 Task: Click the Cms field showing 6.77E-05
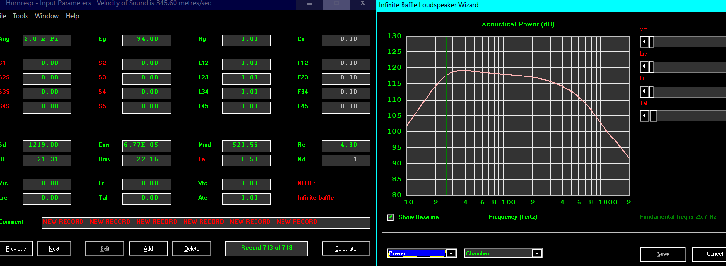147,146
